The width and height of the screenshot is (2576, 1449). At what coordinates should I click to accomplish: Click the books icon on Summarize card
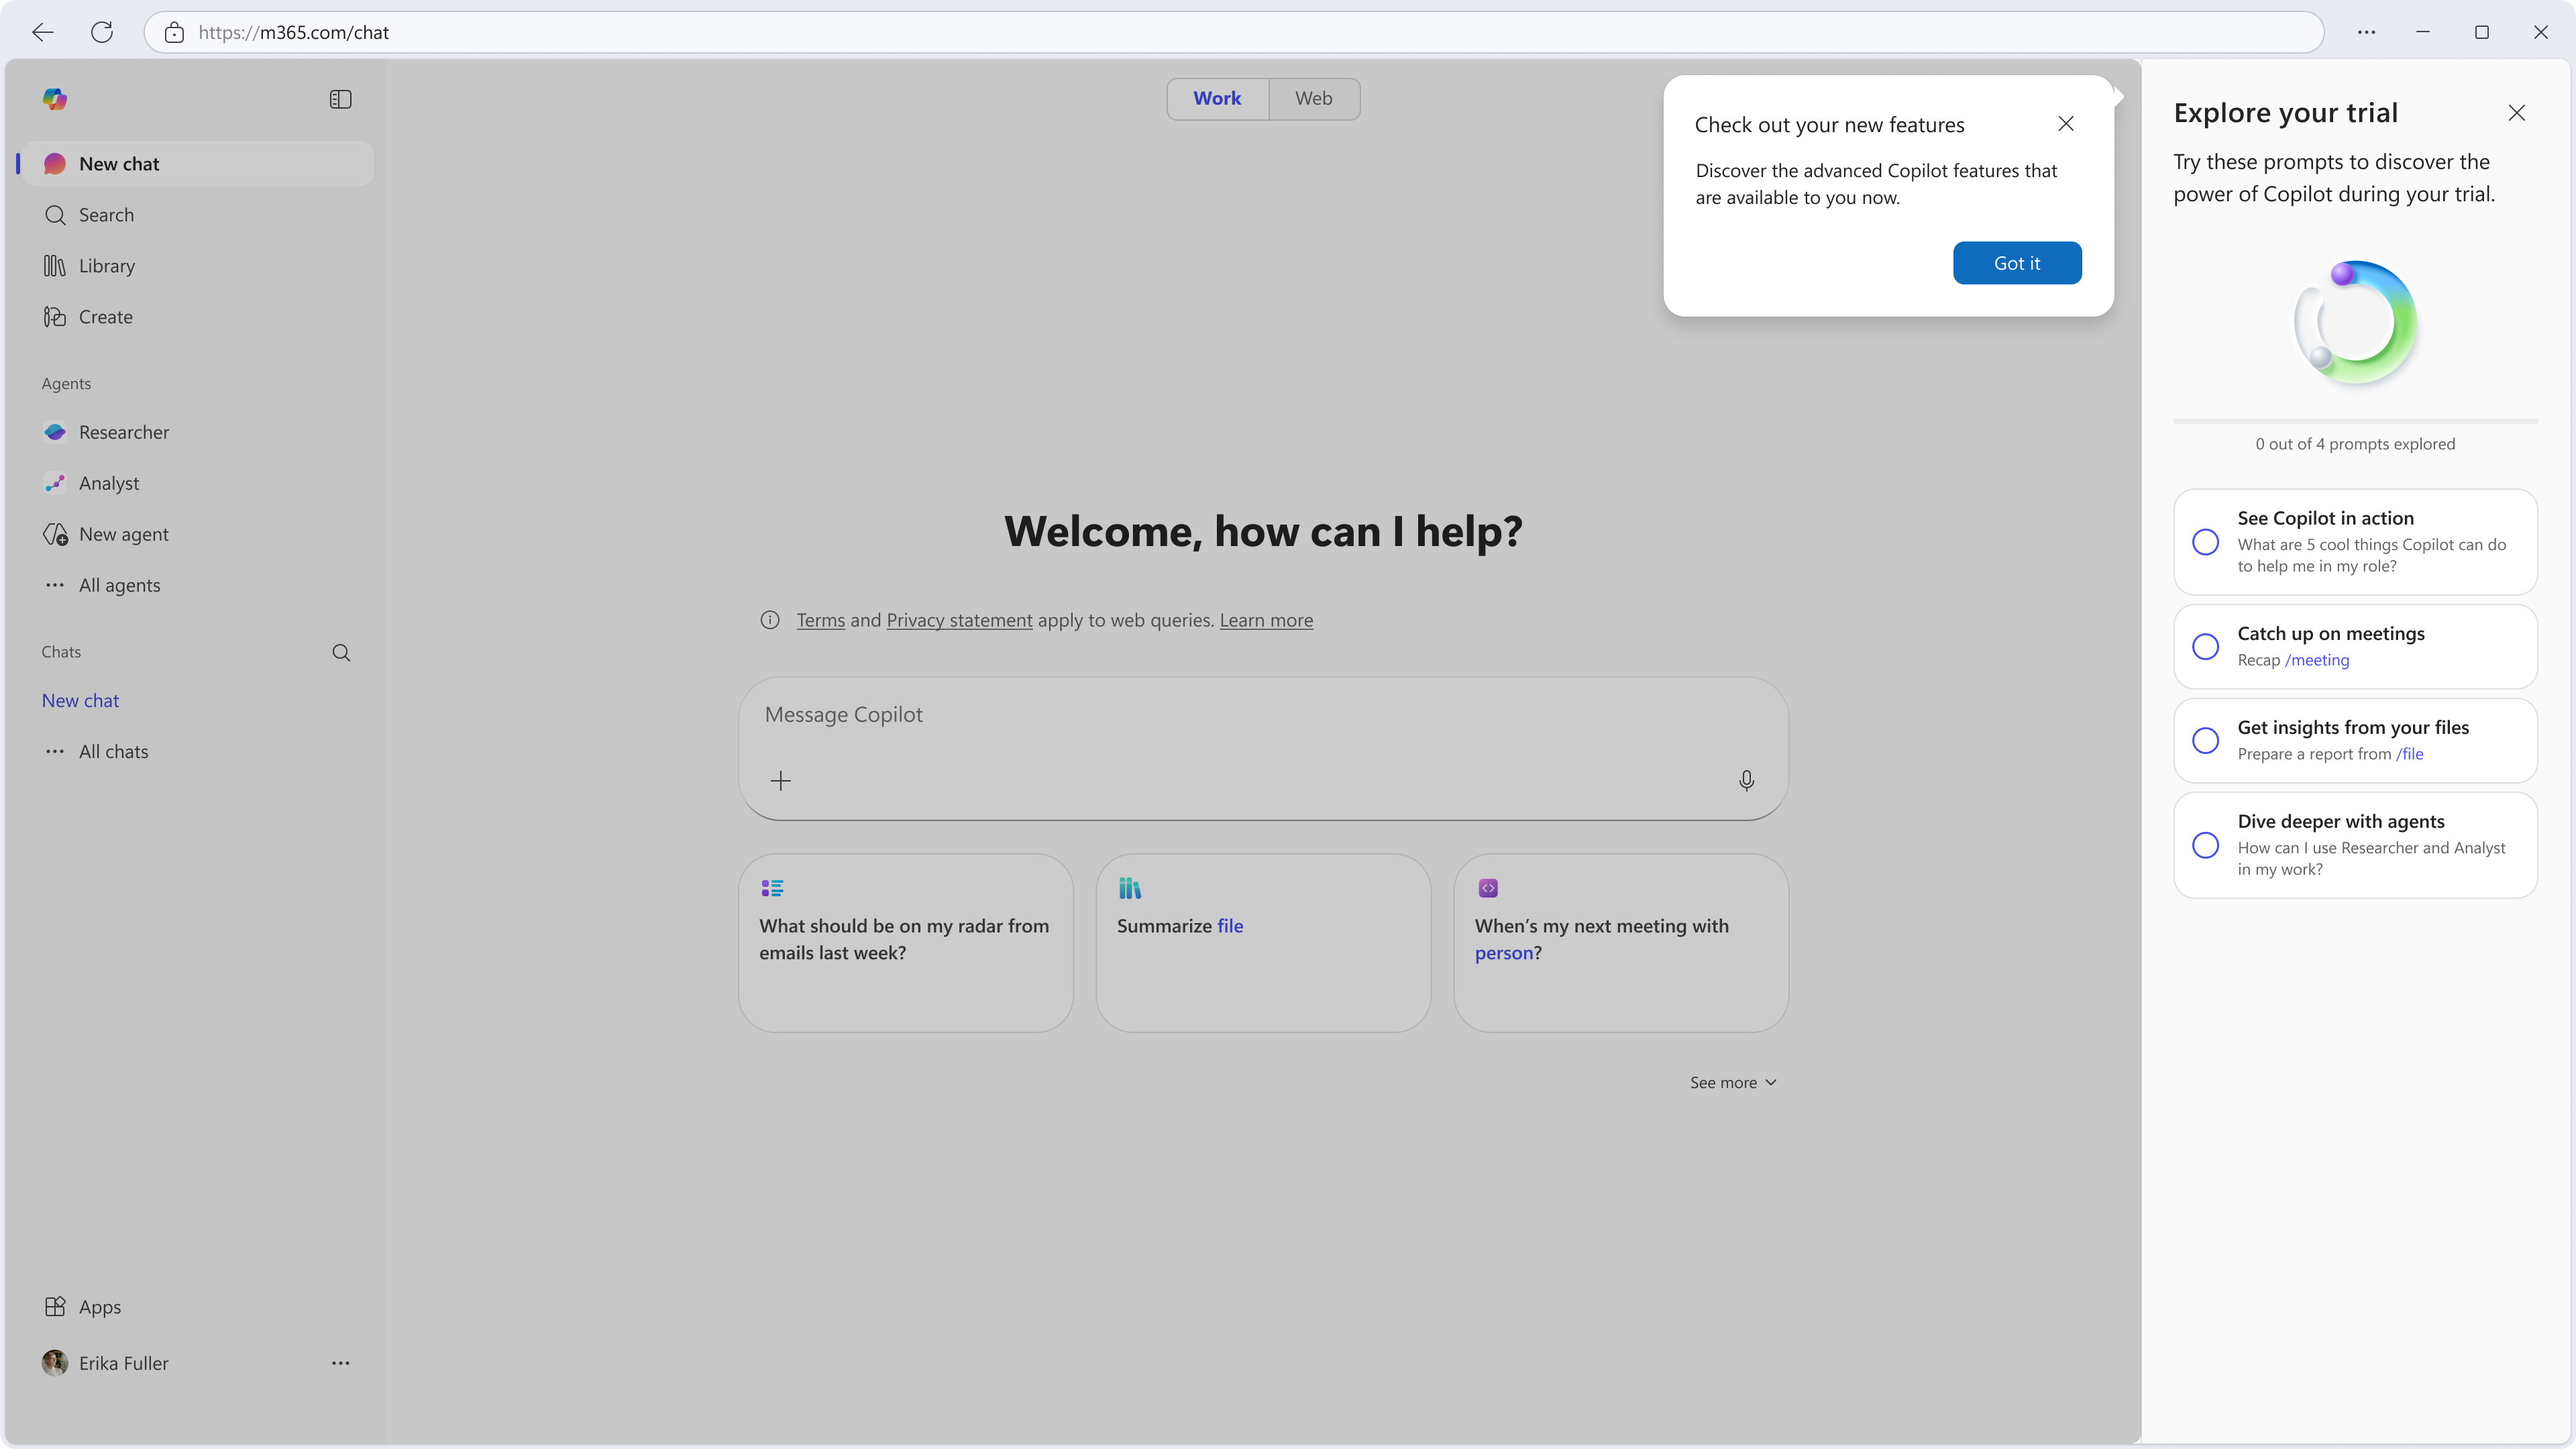point(1130,888)
